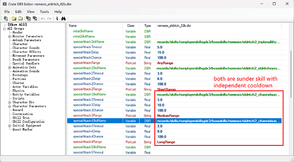Click the Class column header
Screen dimensions: 294x162
click(x=131, y=26)
